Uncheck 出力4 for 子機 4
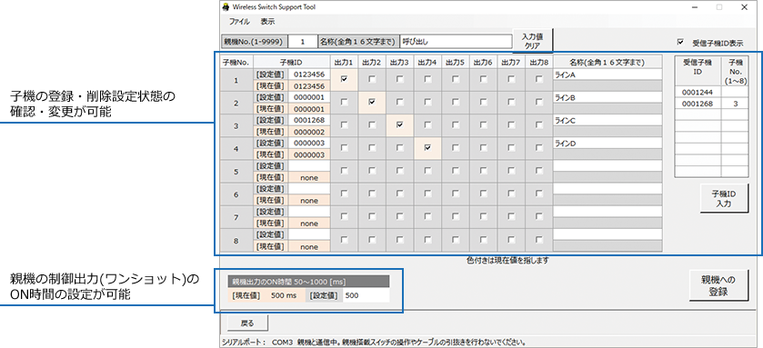 coord(427,148)
